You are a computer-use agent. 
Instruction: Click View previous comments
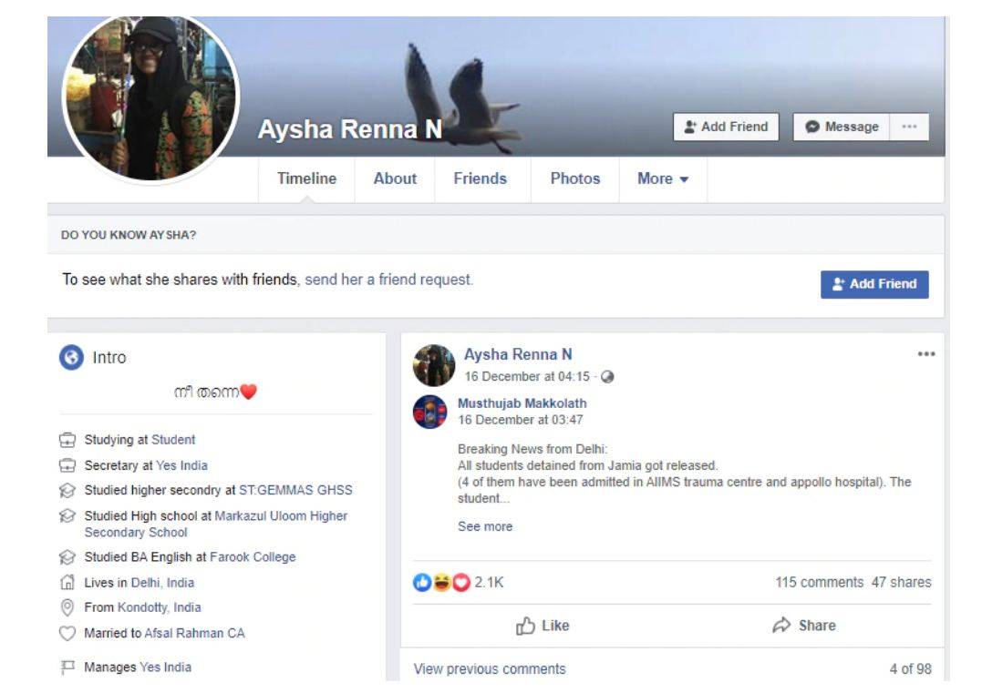[x=489, y=668]
